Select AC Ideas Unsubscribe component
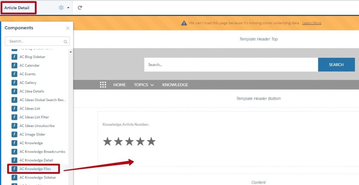 37,126
